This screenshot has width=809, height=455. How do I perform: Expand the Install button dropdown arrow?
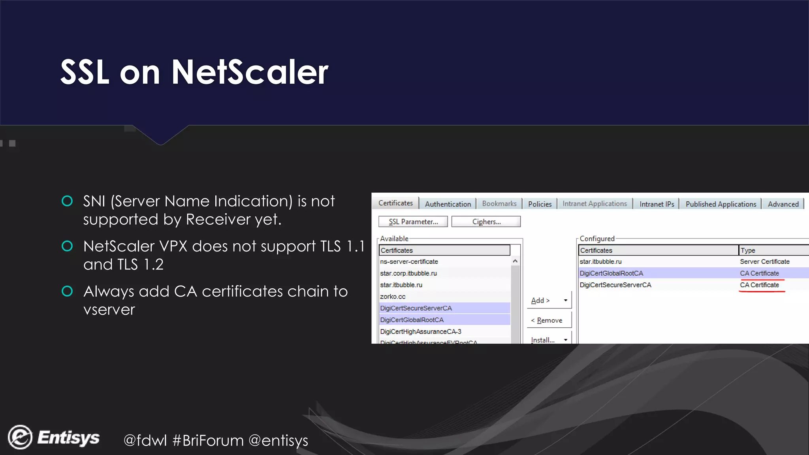click(566, 340)
